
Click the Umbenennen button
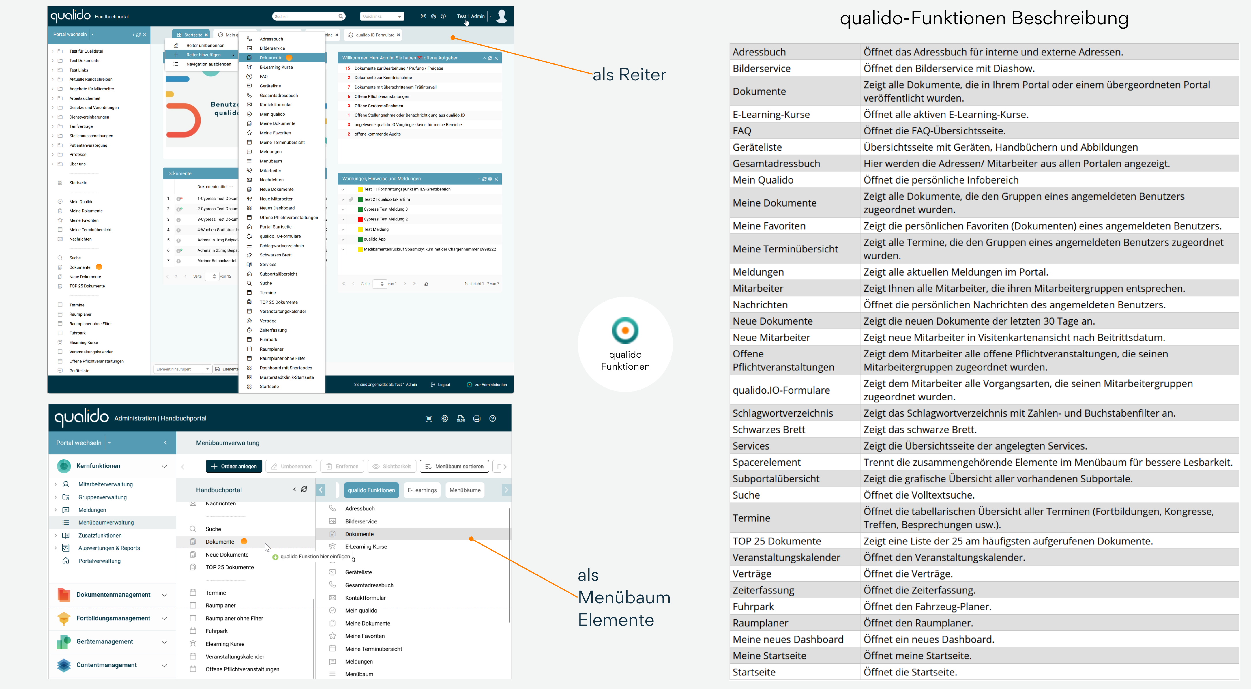291,467
